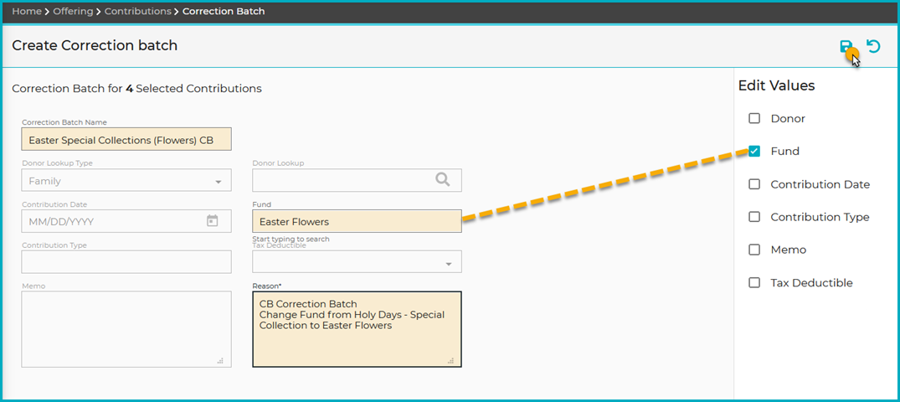
Task: Enable the Contribution Date checkbox
Action: [754, 184]
